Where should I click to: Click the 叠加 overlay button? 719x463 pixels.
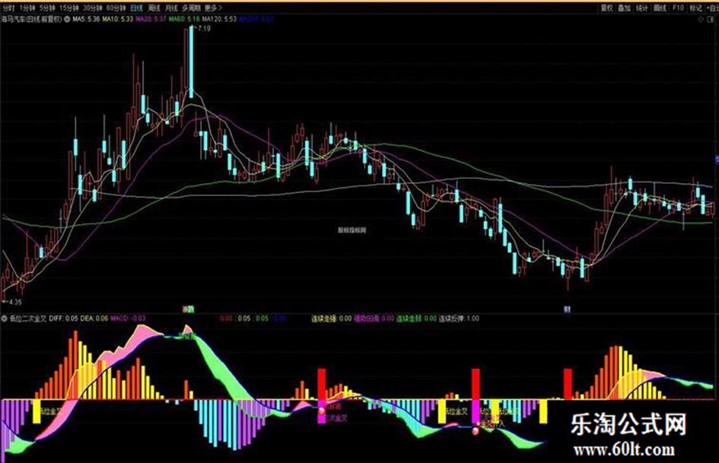[x=624, y=8]
